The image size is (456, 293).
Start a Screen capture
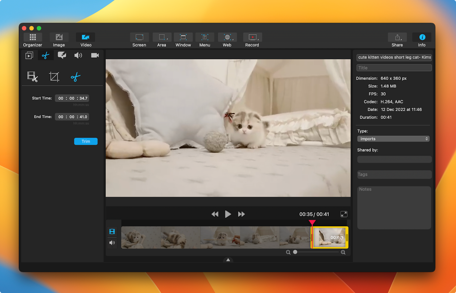coord(139,39)
